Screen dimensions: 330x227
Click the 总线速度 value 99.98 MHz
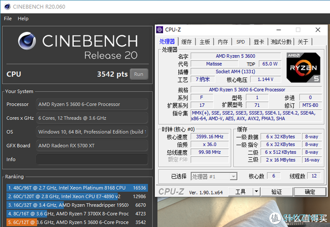(x=210, y=152)
